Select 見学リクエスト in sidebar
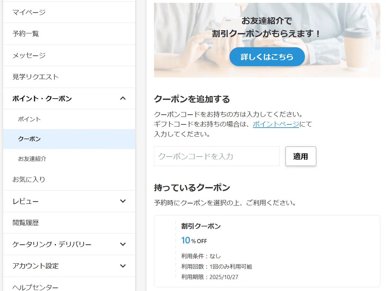The height and width of the screenshot is (291, 386). [35, 77]
